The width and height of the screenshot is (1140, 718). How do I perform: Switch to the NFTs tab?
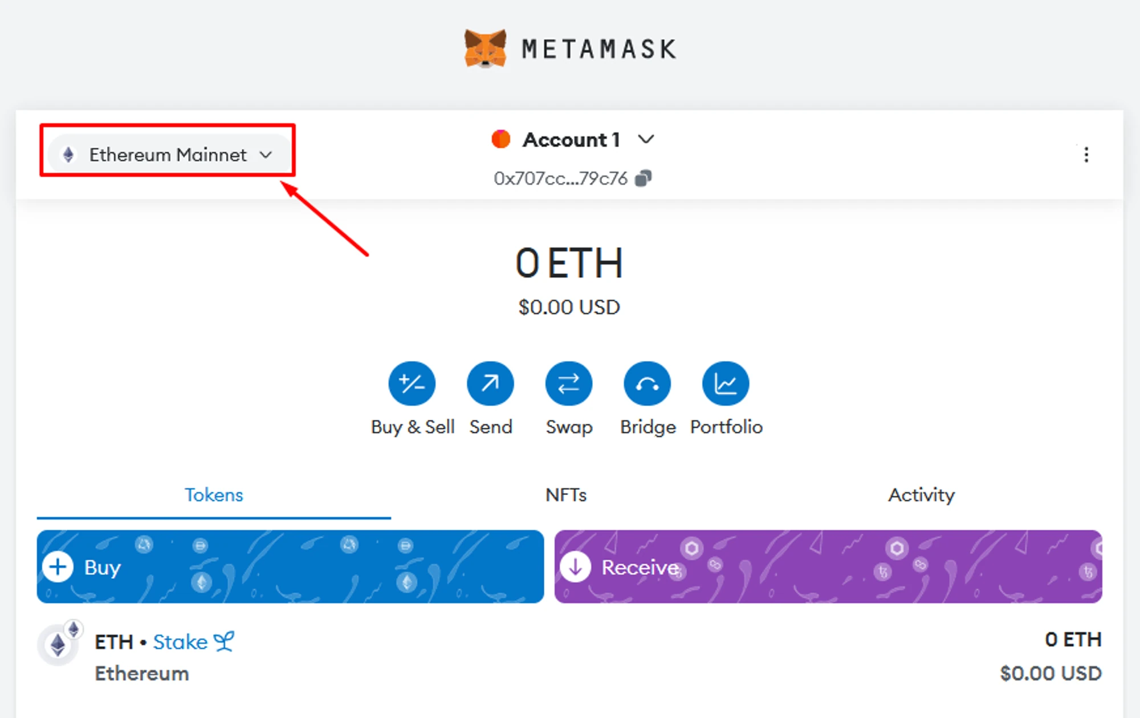[x=565, y=495]
